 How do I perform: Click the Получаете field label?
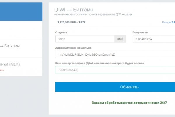(140, 32)
